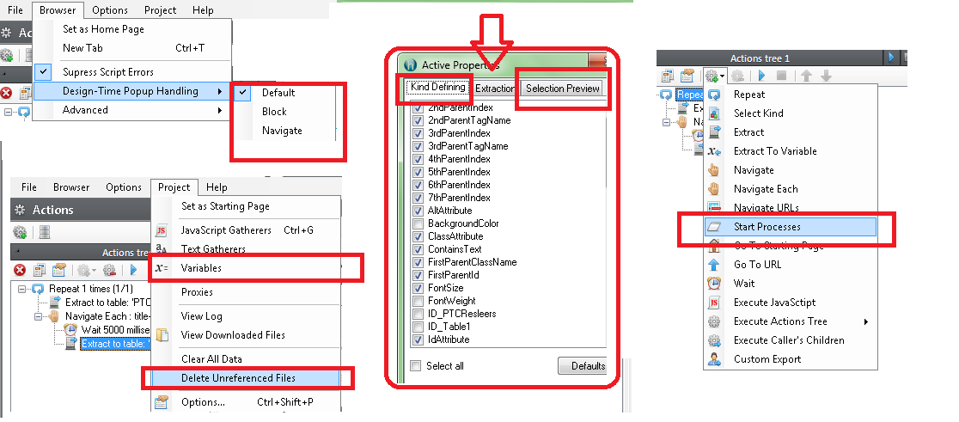Enable the BackgroundColor checkbox
The height and width of the screenshot is (422, 959).
click(x=418, y=223)
